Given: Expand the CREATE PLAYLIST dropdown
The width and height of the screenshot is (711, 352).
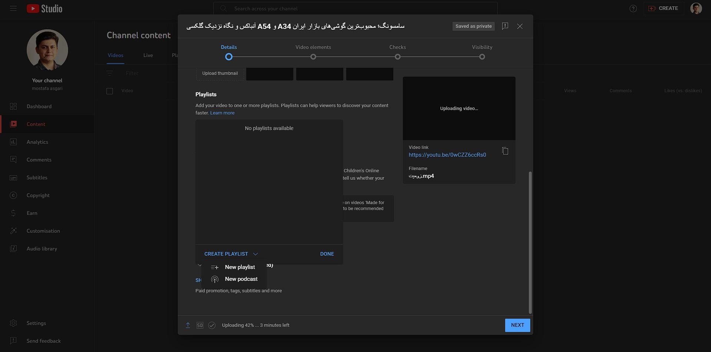Looking at the screenshot, I should (231, 254).
